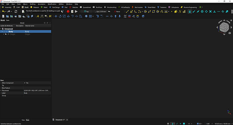Select the Draft Ellipse tool
Screen dimensions: 233x125
[x=150, y=11]
